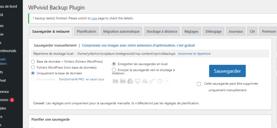Pick the Amazon S3 storage icon
The width and height of the screenshot is (277, 128).
coord(152,81)
